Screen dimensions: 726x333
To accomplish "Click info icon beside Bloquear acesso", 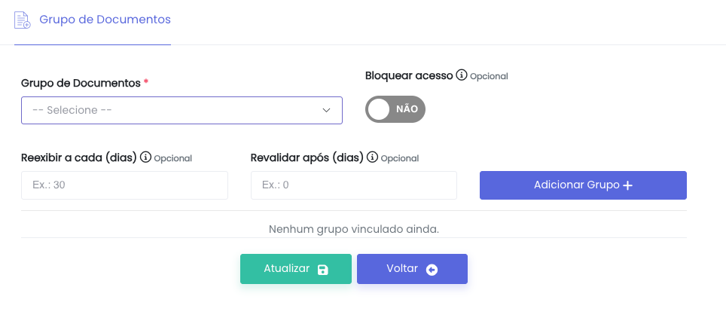I will pyautogui.click(x=462, y=75).
